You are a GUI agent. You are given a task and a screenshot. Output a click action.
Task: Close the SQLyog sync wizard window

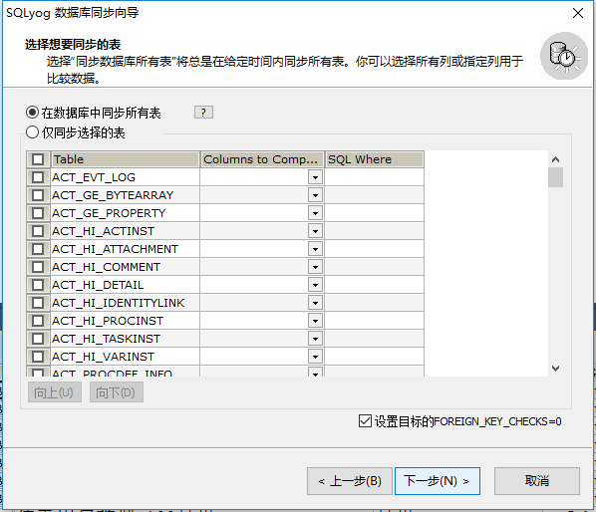(578, 13)
